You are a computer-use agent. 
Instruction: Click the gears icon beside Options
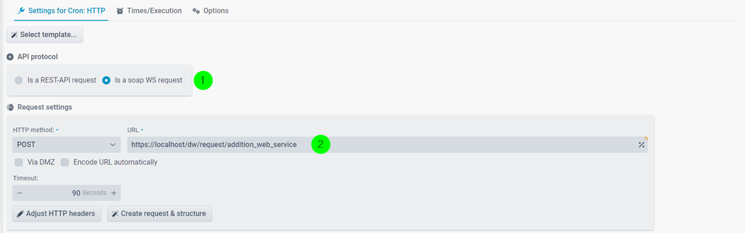[x=196, y=10]
